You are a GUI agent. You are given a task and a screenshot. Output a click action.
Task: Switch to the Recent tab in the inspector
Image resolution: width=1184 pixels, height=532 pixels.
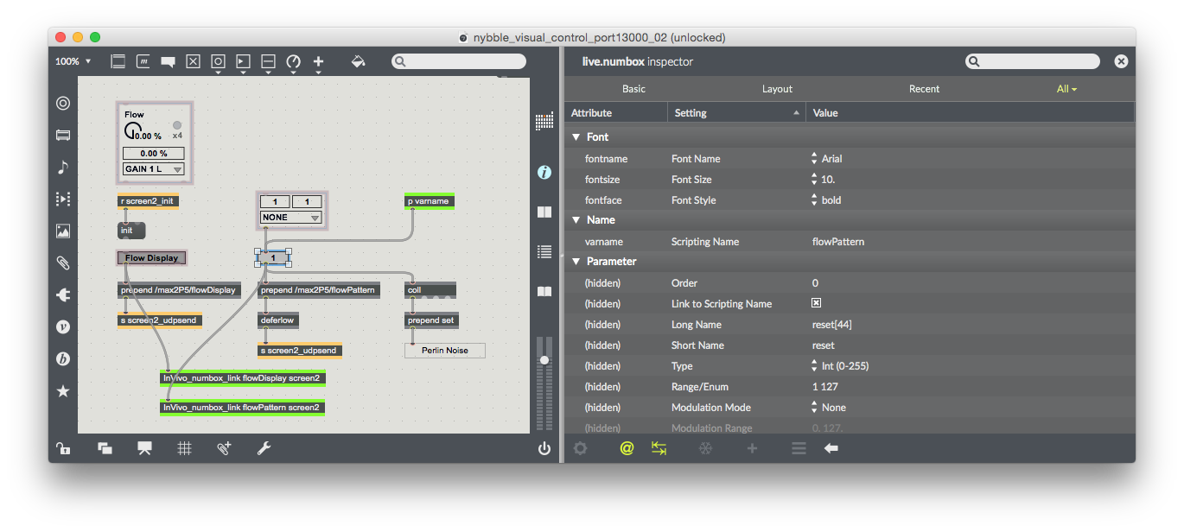[924, 88]
